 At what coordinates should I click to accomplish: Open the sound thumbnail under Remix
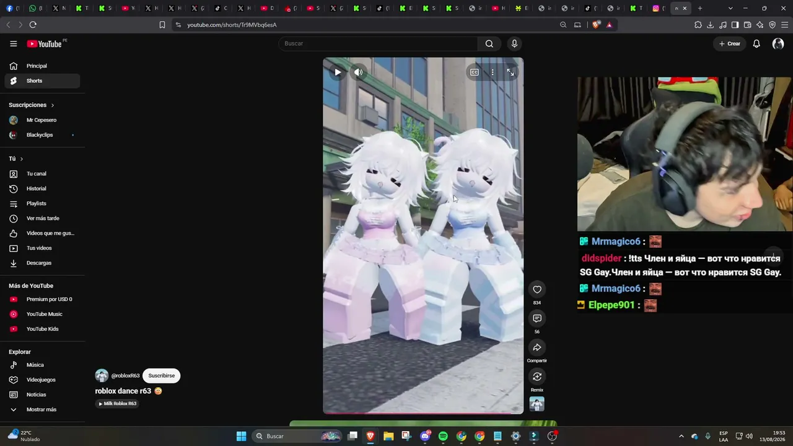537,404
